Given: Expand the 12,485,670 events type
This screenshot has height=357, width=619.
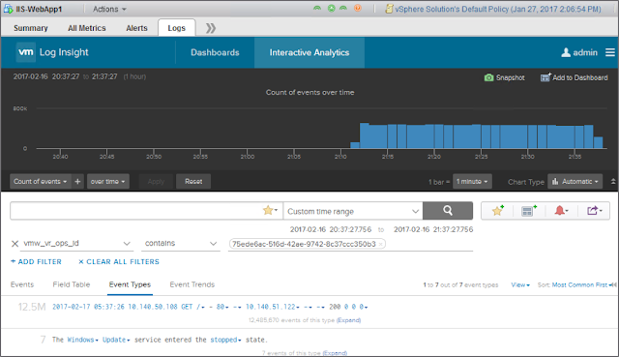Looking at the screenshot, I should (348, 320).
